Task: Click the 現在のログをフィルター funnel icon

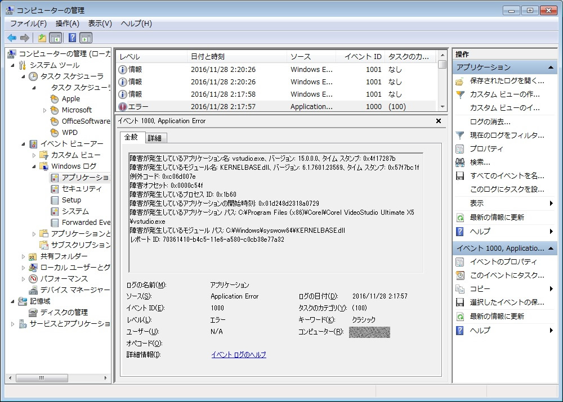Action: [x=459, y=135]
